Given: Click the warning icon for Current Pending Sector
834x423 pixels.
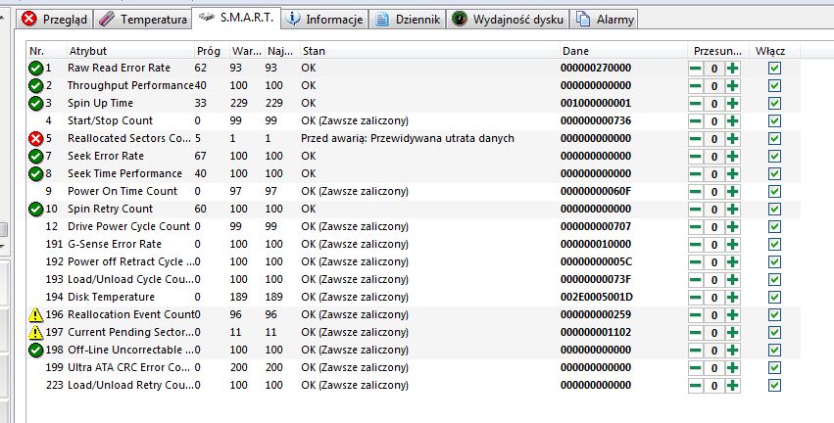Looking at the screenshot, I should 35,333.
